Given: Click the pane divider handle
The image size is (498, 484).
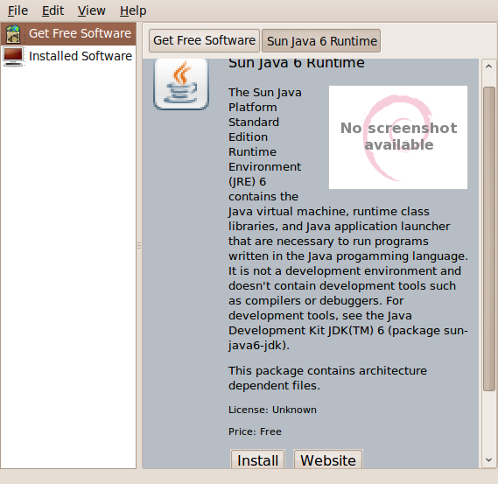Looking at the screenshot, I should pyautogui.click(x=139, y=245).
